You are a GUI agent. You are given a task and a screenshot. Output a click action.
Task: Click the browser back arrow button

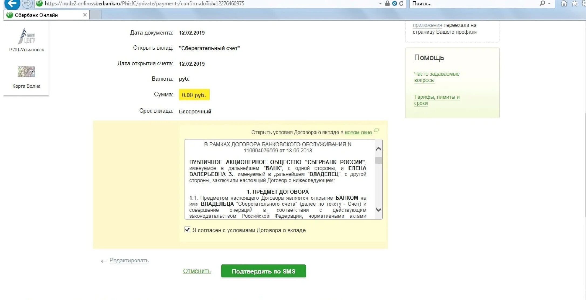(x=12, y=4)
